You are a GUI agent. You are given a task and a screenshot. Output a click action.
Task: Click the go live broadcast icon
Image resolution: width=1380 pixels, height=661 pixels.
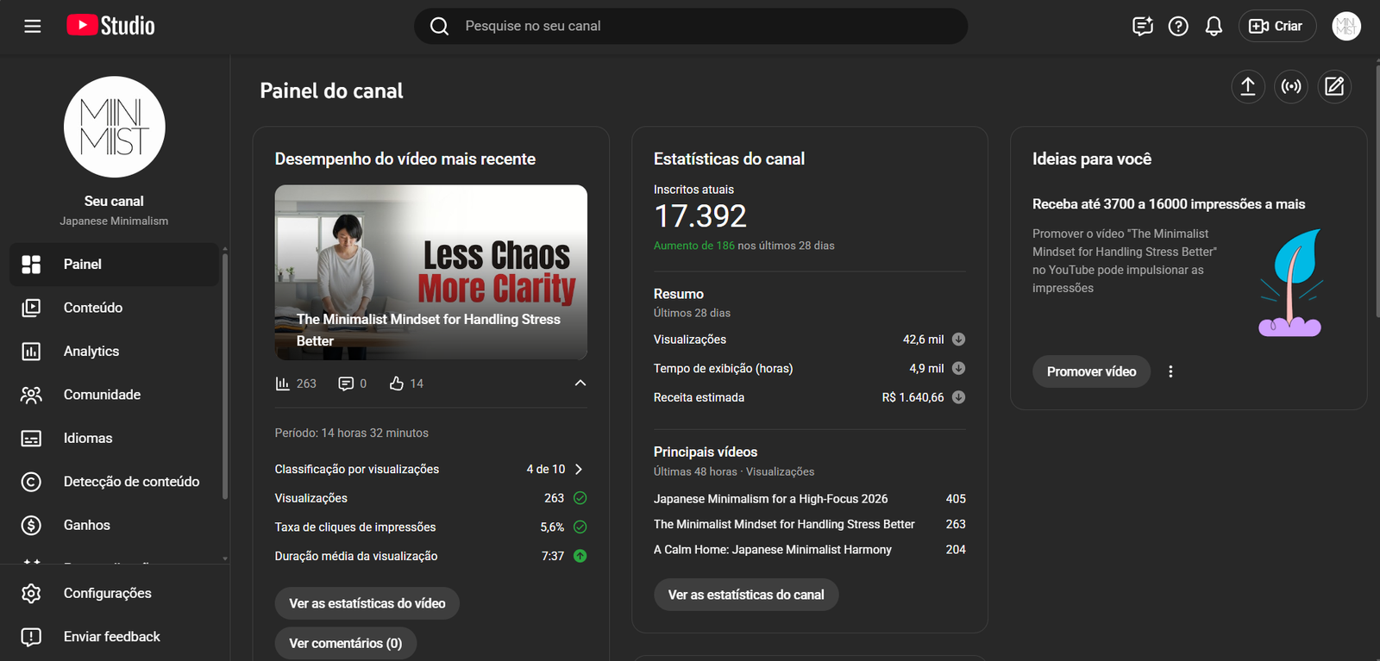tap(1291, 86)
